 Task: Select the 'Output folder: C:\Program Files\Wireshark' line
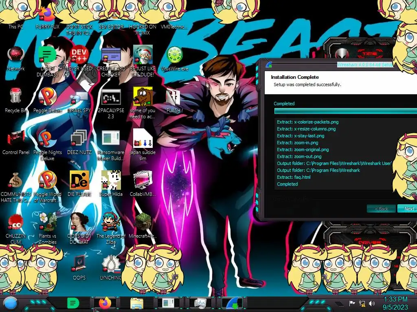click(x=318, y=170)
